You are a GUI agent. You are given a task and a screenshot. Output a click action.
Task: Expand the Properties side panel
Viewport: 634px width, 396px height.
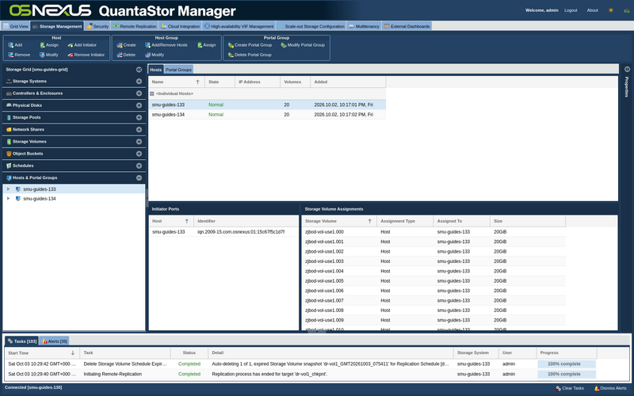coord(627,70)
